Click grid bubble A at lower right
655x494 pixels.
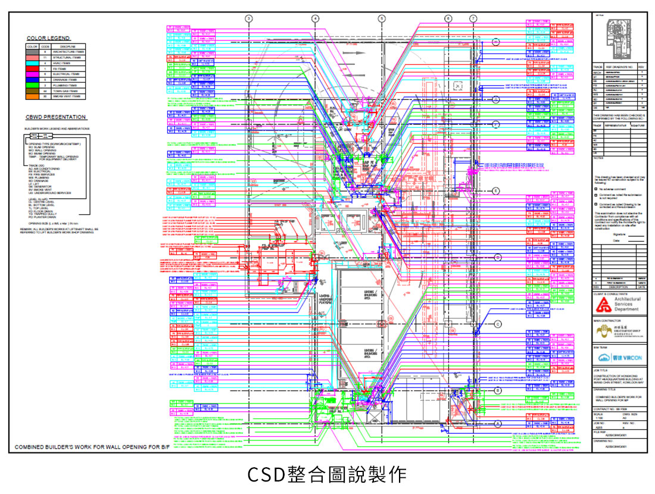[495, 423]
